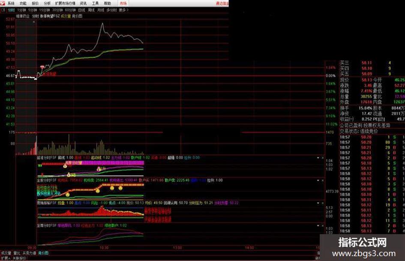405x261 pixels.
Task: Click the application logo icon
Action: tap(3, 3)
